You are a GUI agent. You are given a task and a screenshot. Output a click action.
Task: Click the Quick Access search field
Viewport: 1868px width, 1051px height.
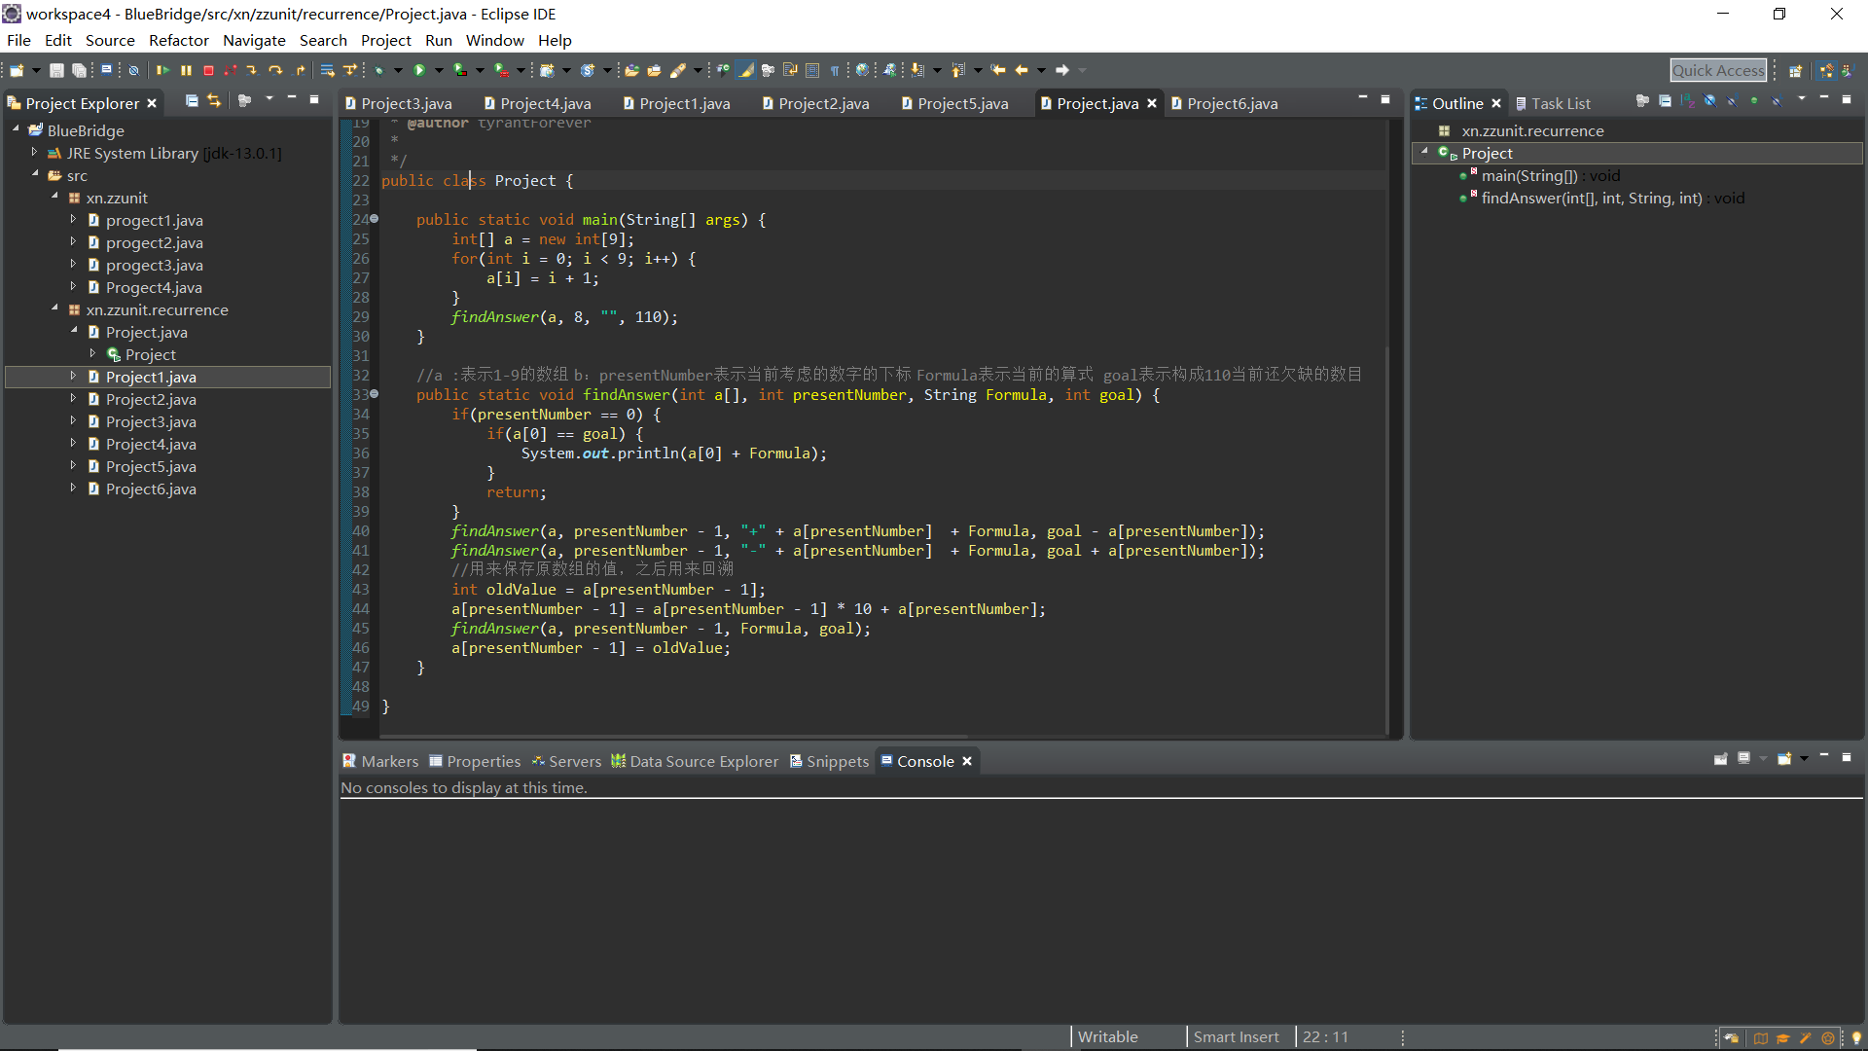click(1717, 70)
